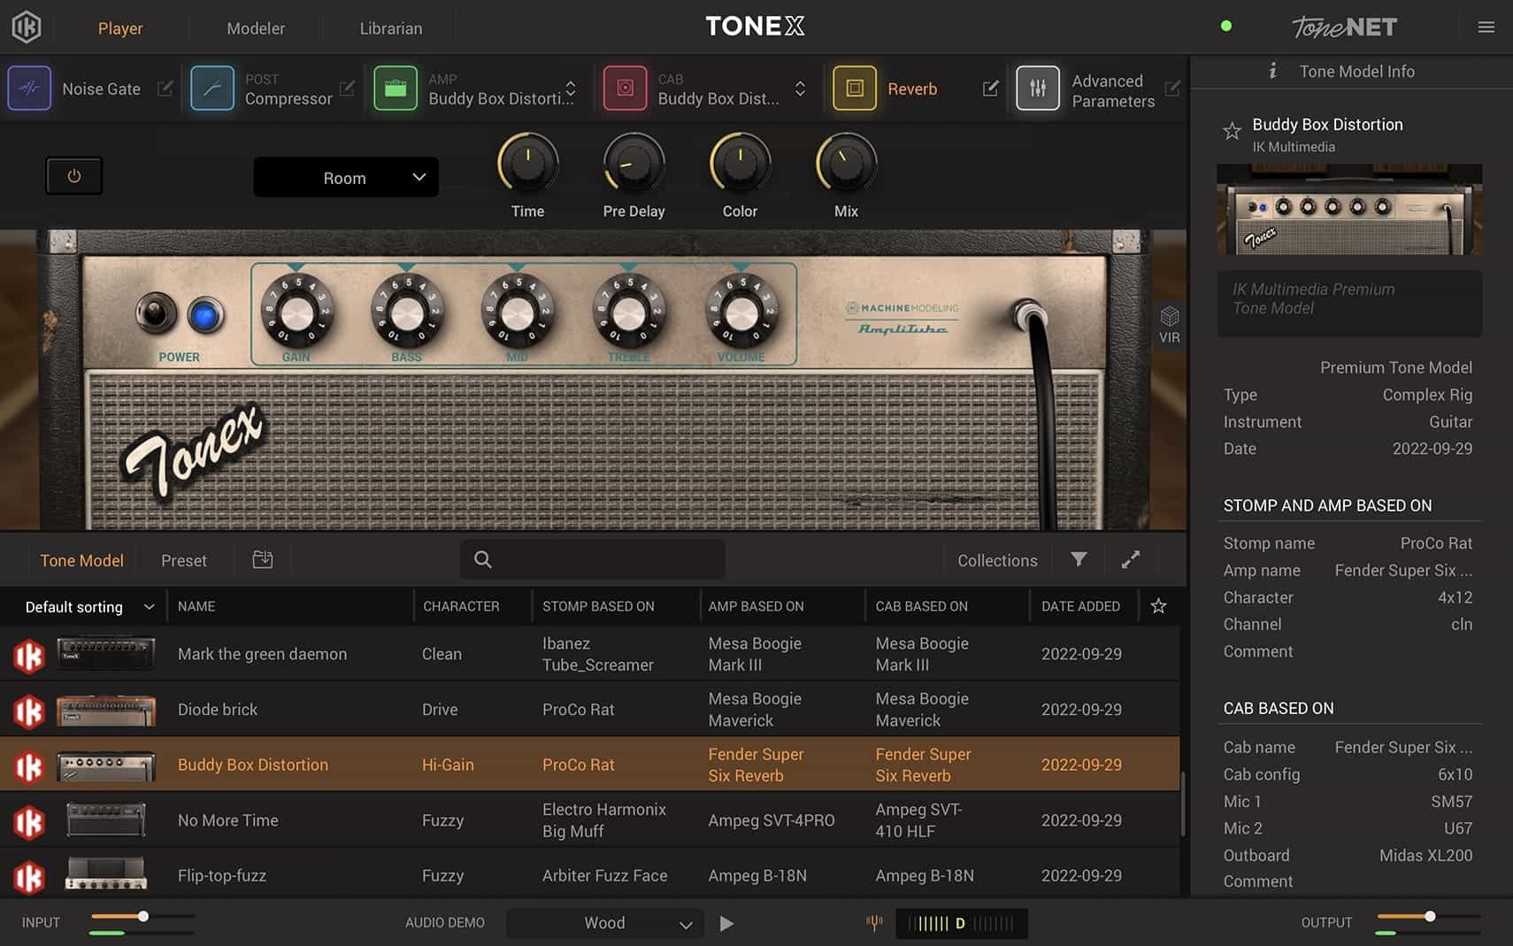Image resolution: width=1513 pixels, height=946 pixels.
Task: Adjust the OUTPUT level slider
Action: point(1429,917)
